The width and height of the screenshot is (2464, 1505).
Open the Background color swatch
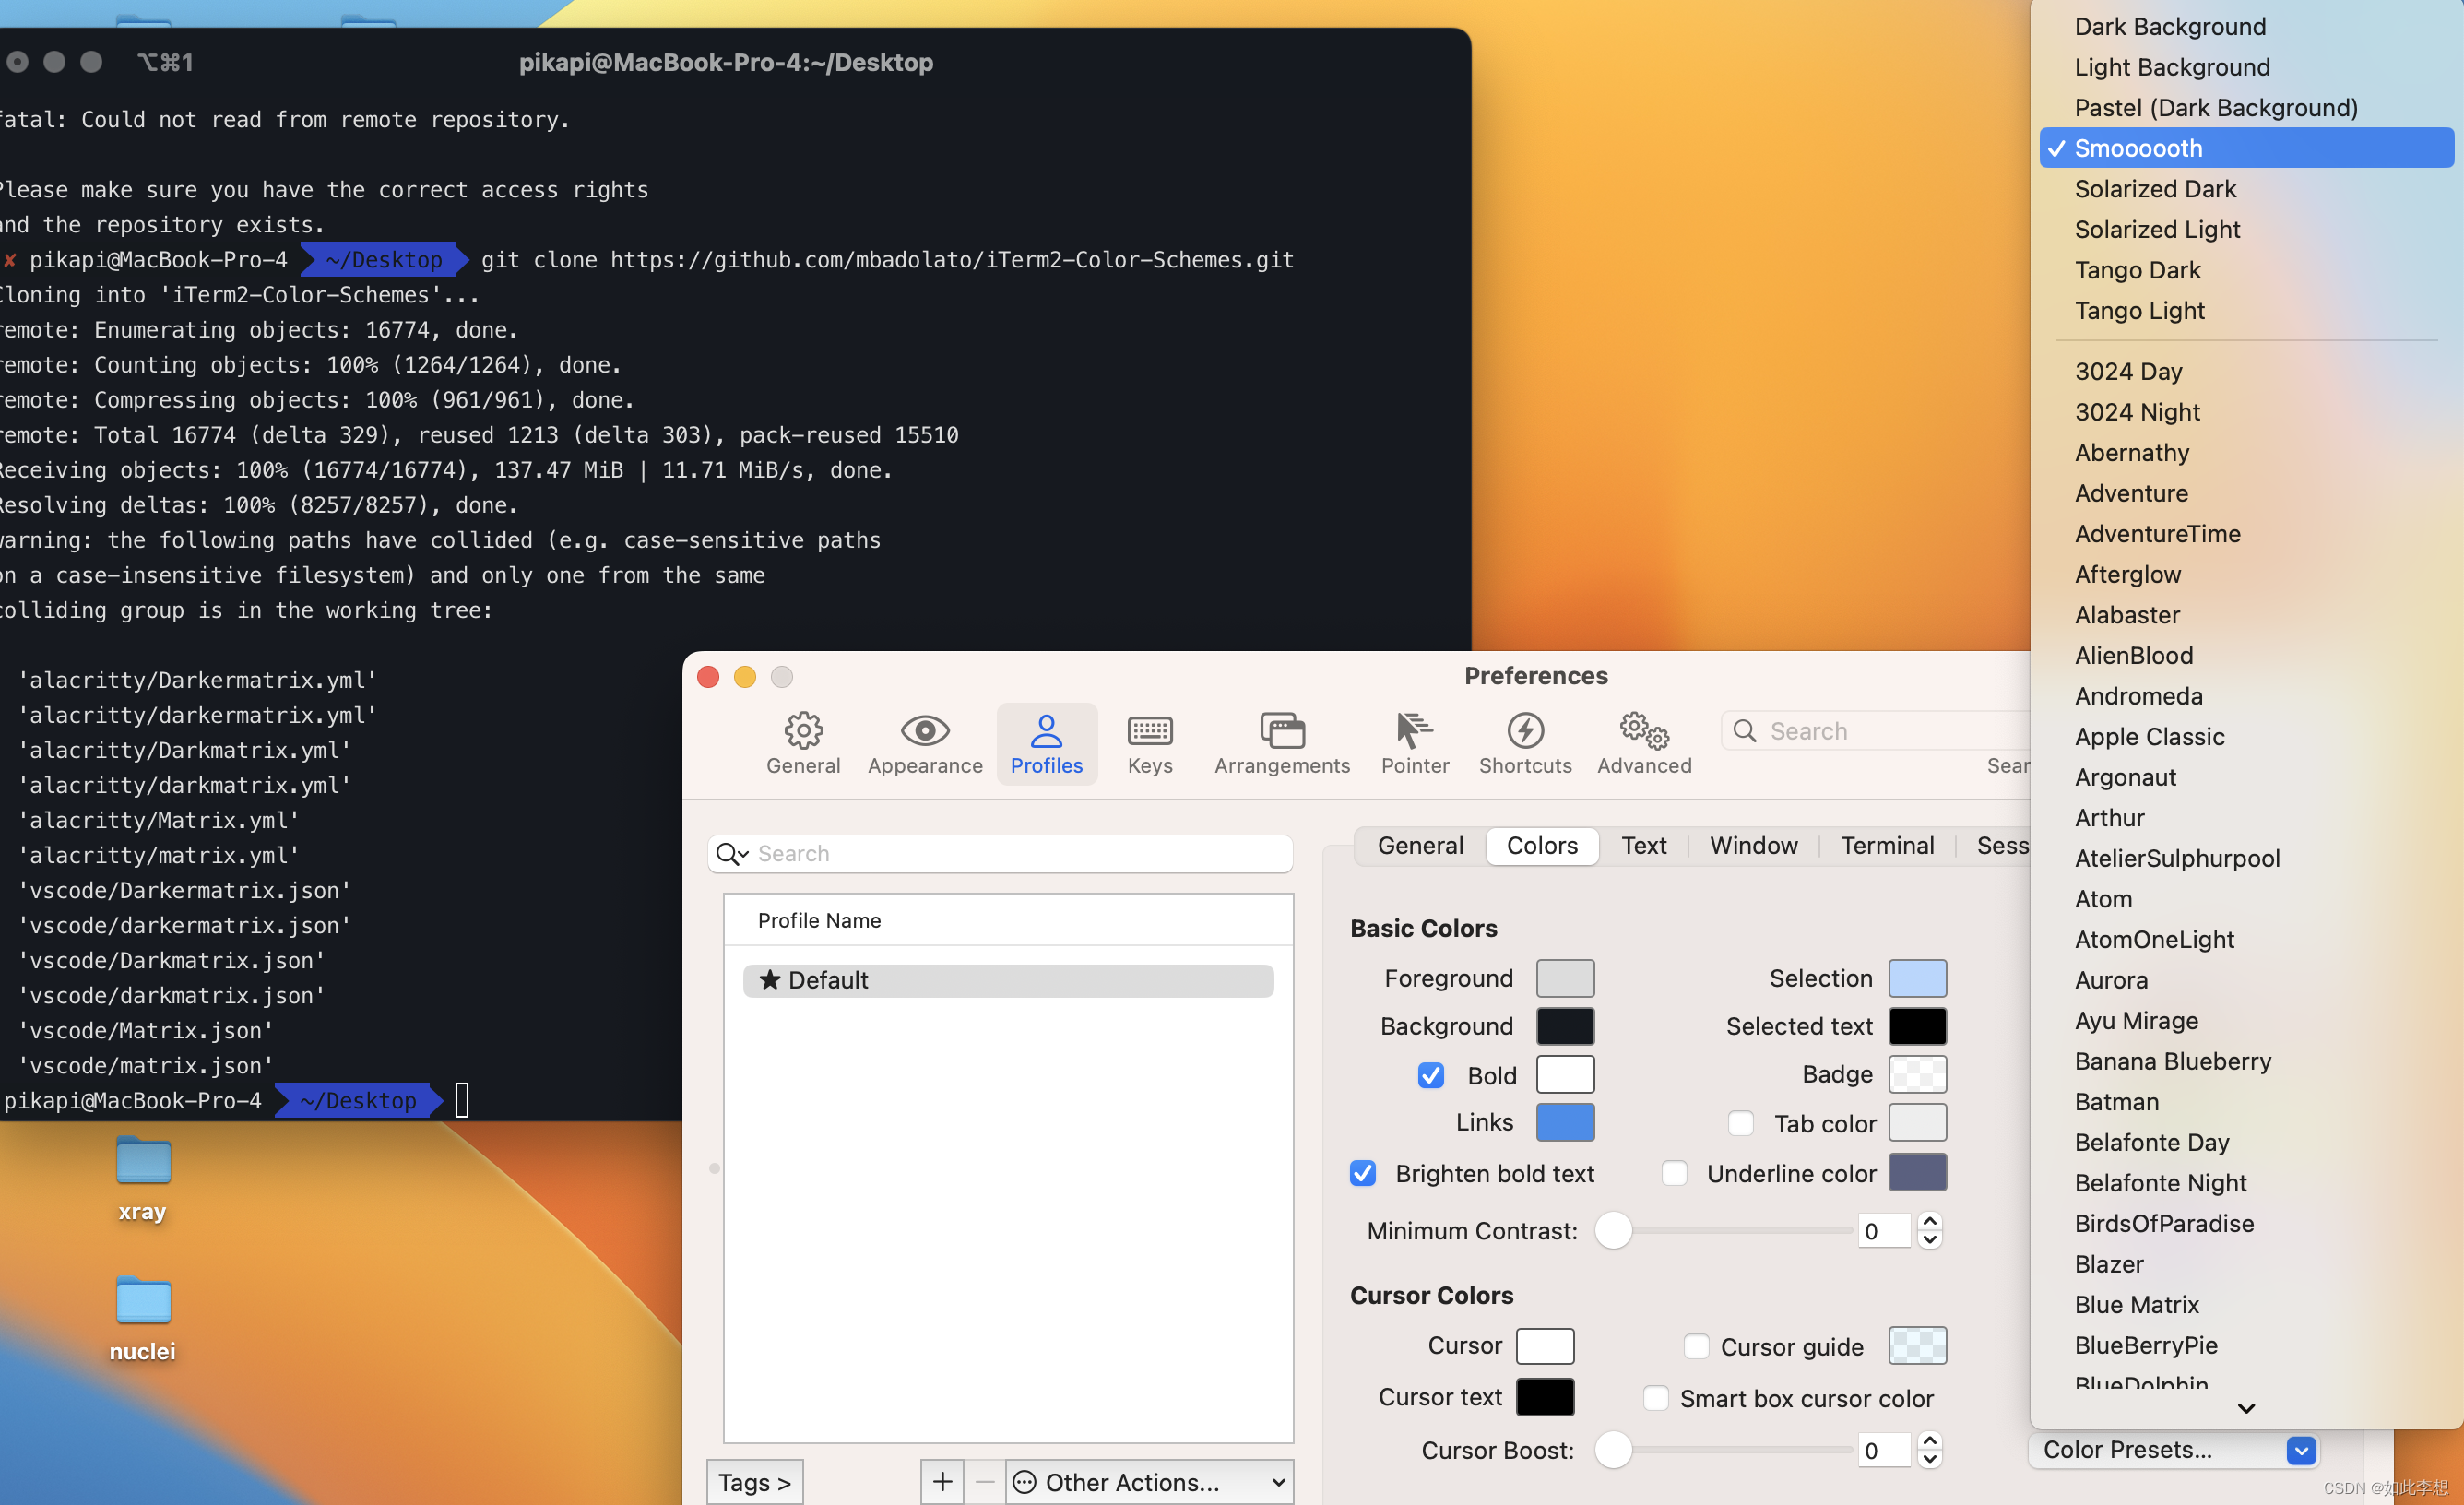tap(1564, 1025)
